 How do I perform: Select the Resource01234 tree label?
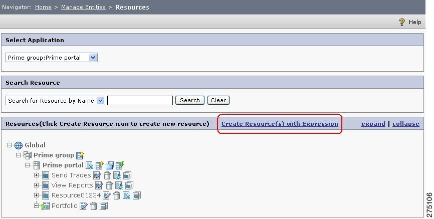[x=76, y=195]
